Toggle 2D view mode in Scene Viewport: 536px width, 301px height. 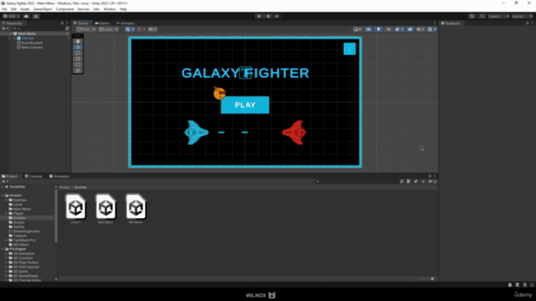pyautogui.click(x=368, y=29)
